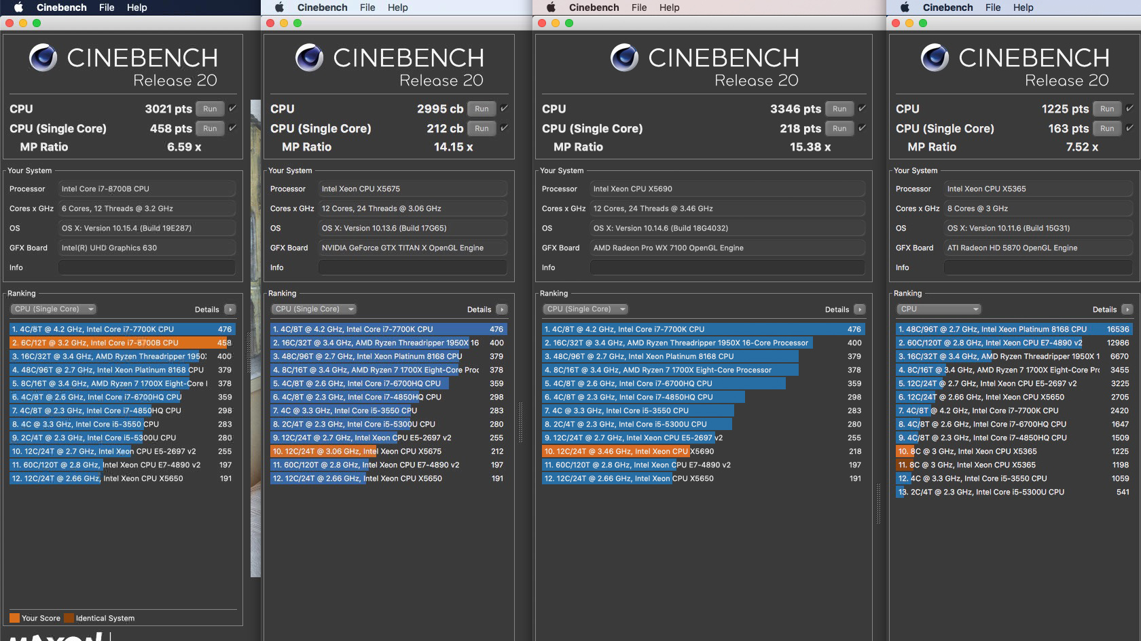
Task: Toggle CPU test checkbox in X5690 window
Action: tap(862, 109)
